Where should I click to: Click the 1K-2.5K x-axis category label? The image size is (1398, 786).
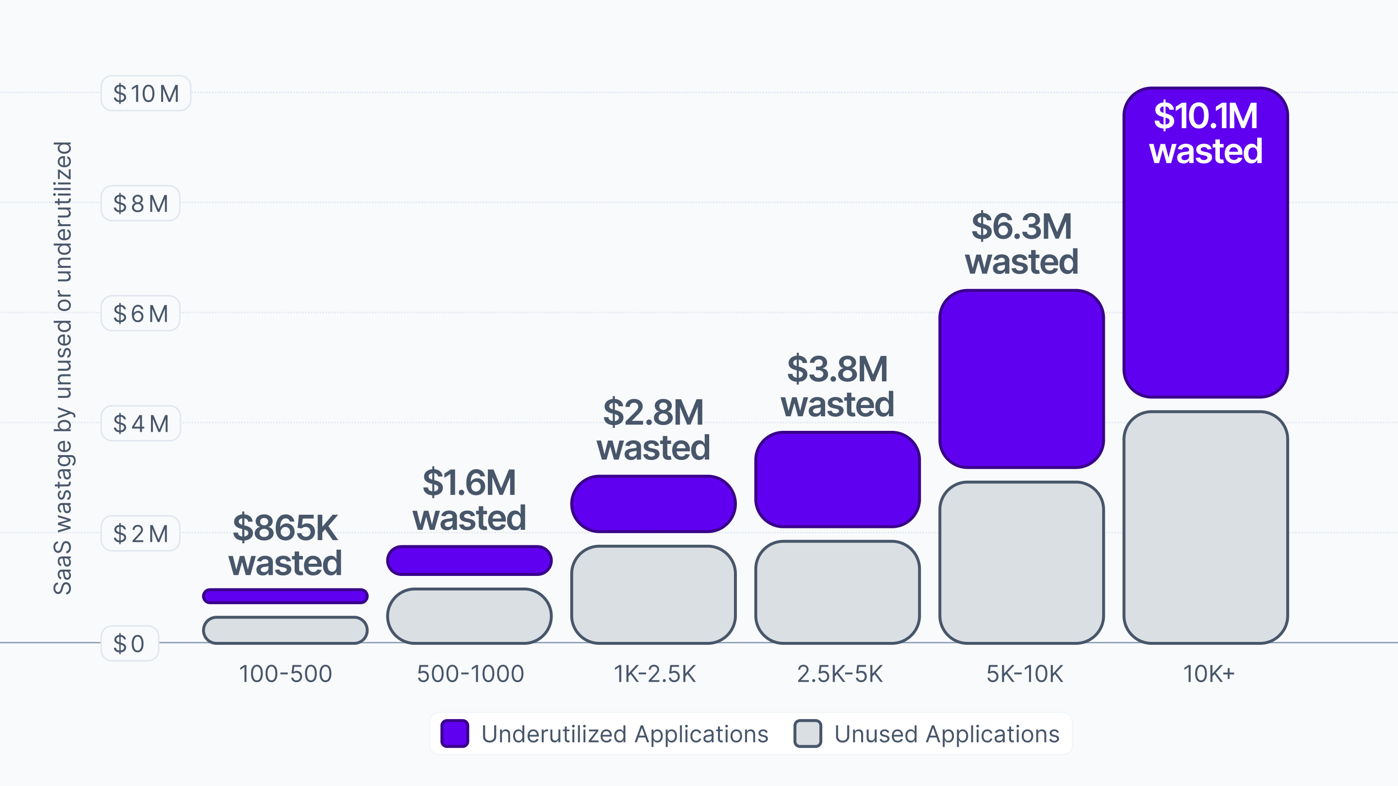click(x=654, y=674)
